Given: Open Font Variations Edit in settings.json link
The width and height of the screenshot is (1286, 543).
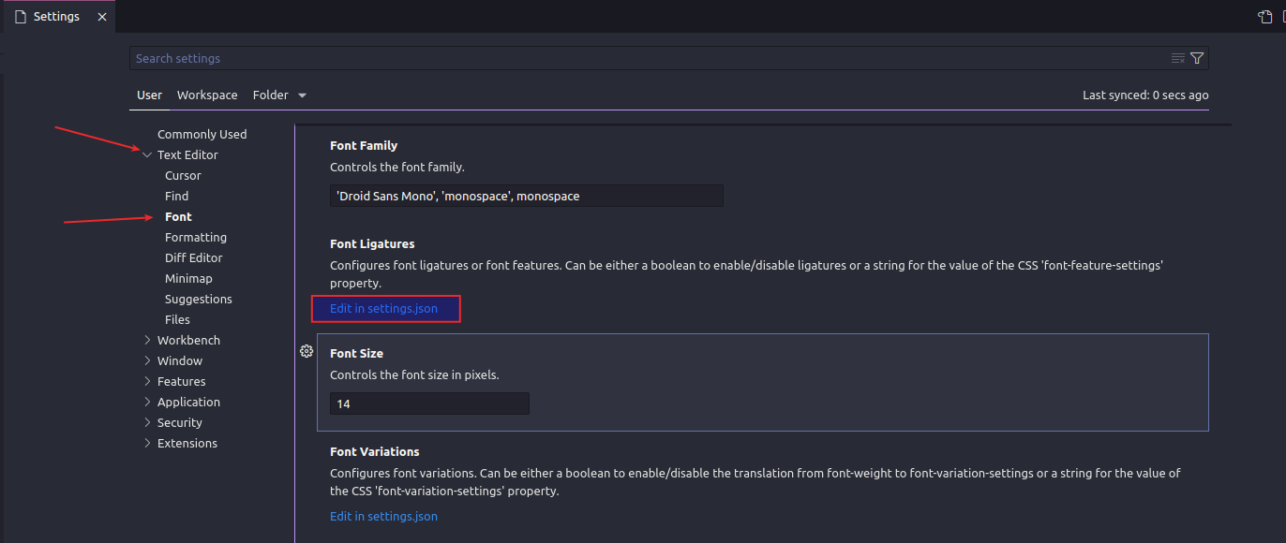Looking at the screenshot, I should (x=383, y=516).
